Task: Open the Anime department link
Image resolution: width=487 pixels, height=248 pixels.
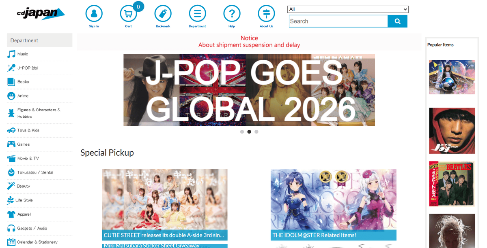Action: coord(23,96)
